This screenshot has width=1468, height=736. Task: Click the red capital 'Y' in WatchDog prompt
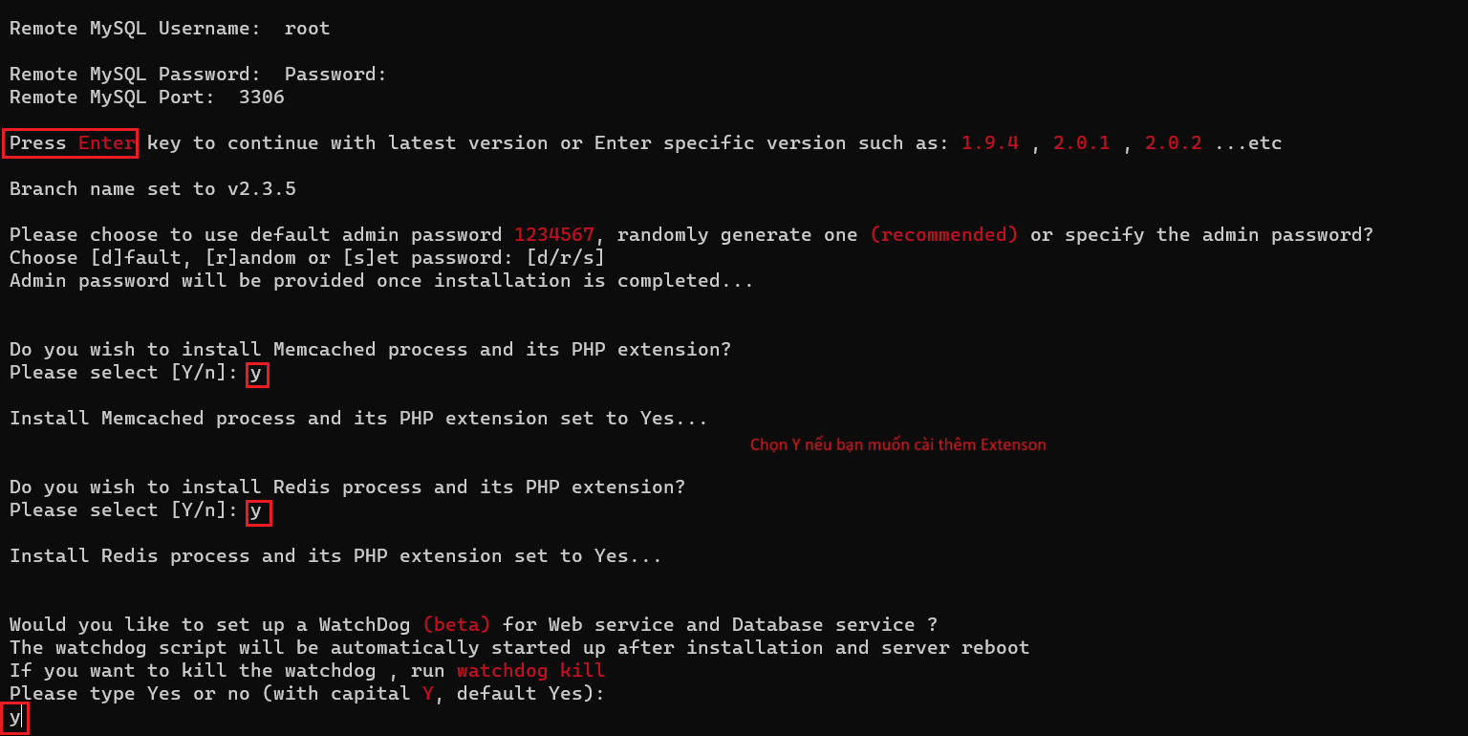428,694
